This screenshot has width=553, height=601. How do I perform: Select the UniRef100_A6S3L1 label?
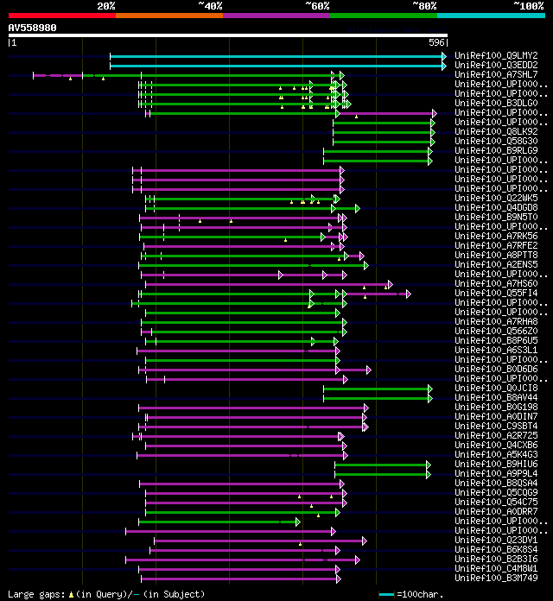point(496,350)
